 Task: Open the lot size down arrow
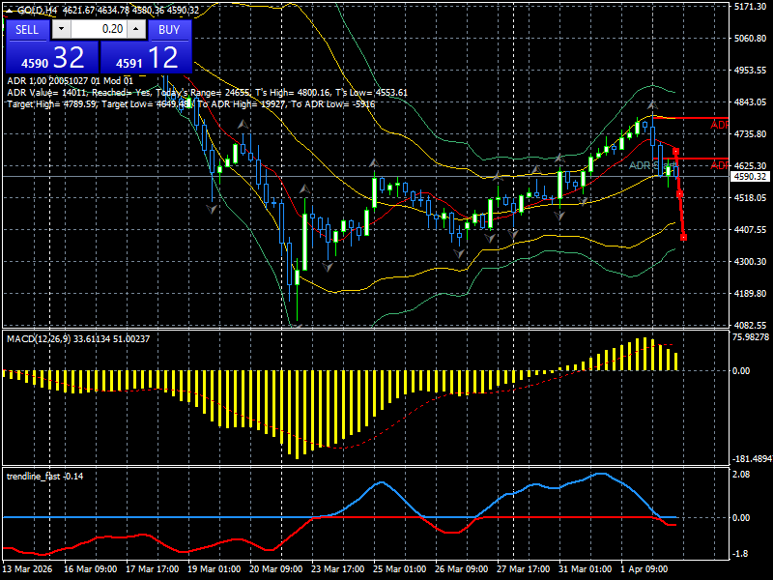[61, 29]
